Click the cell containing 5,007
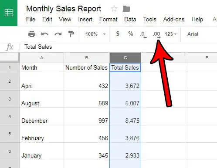217x168 pixels. click(125, 99)
